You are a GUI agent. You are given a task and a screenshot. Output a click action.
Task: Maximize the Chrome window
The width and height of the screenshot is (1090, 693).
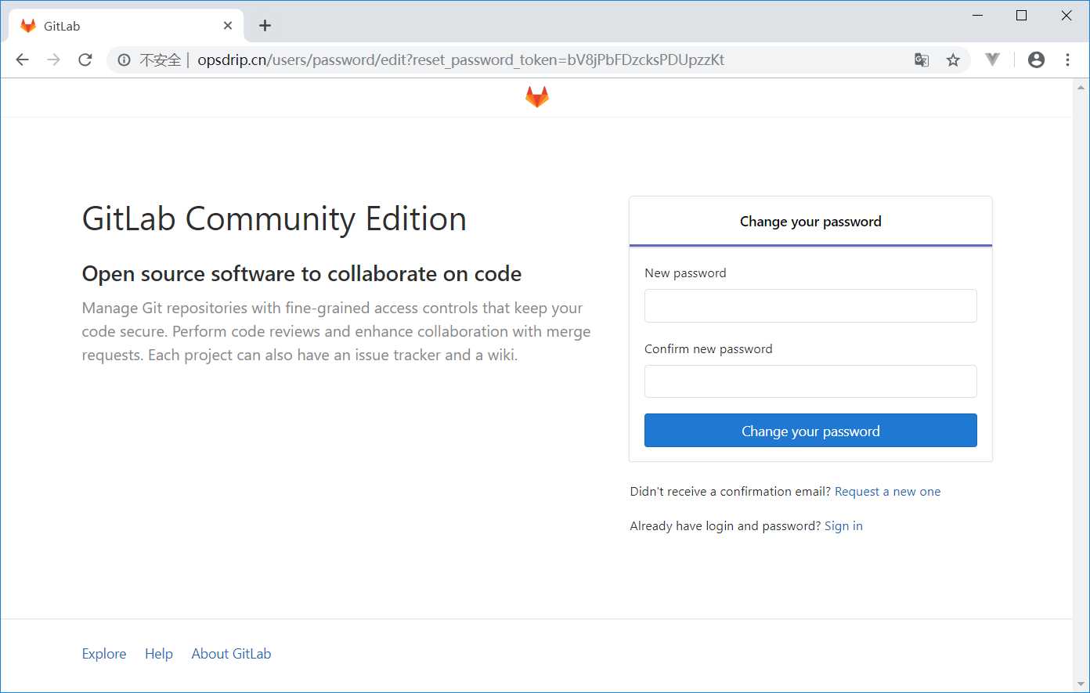pos(1021,16)
